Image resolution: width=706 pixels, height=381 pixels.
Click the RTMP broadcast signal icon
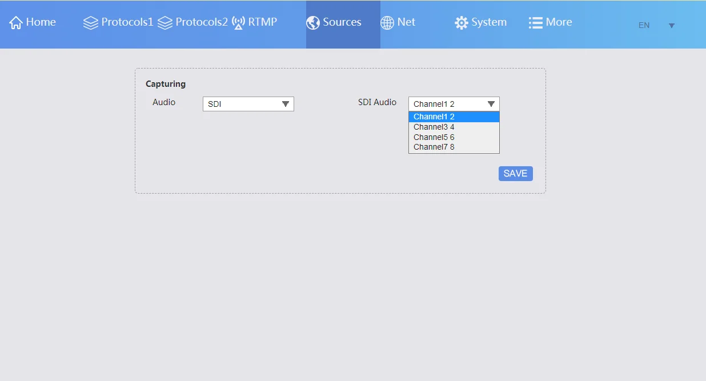coord(238,22)
